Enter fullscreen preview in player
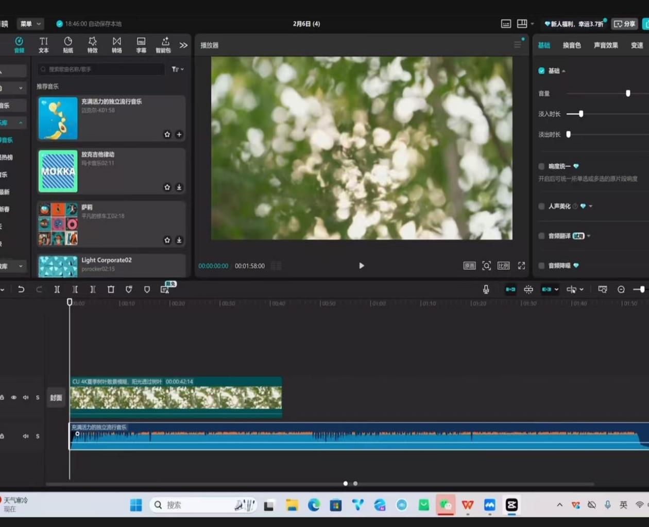Screen dimensions: 649x527 (x=521, y=266)
